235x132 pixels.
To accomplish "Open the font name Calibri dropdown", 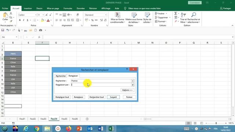I will click(36, 15).
